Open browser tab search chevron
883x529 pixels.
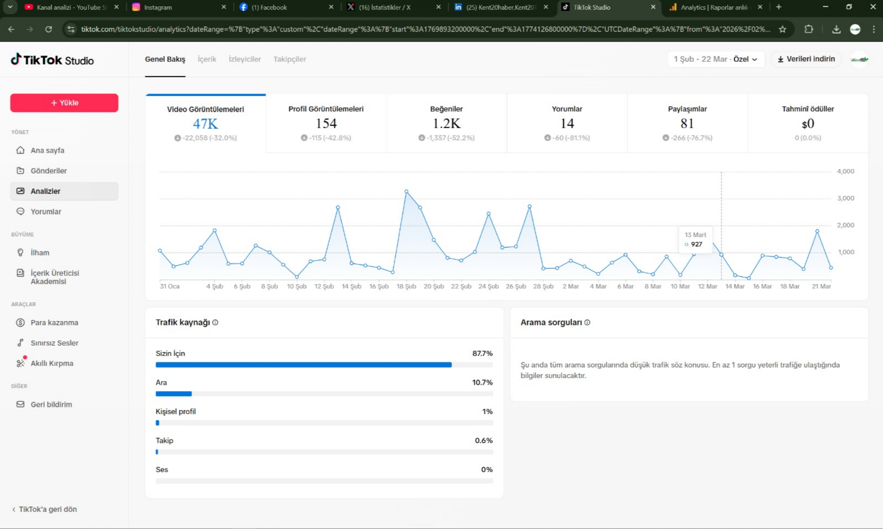(x=10, y=7)
